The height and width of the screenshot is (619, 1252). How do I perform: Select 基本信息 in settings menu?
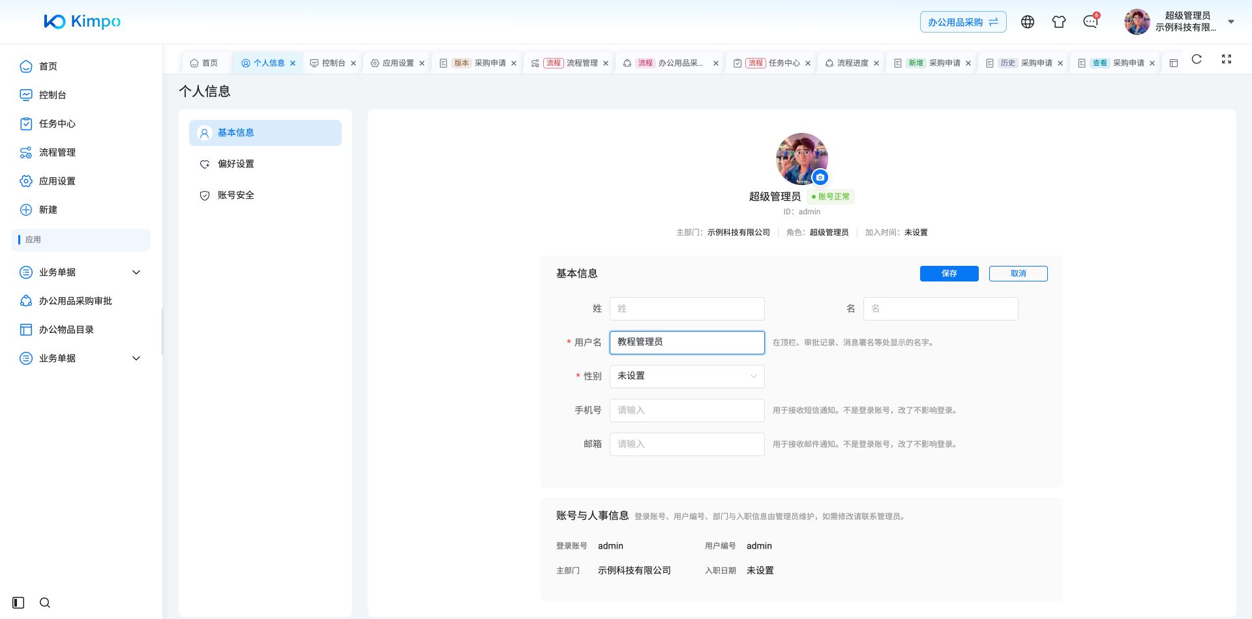265,133
